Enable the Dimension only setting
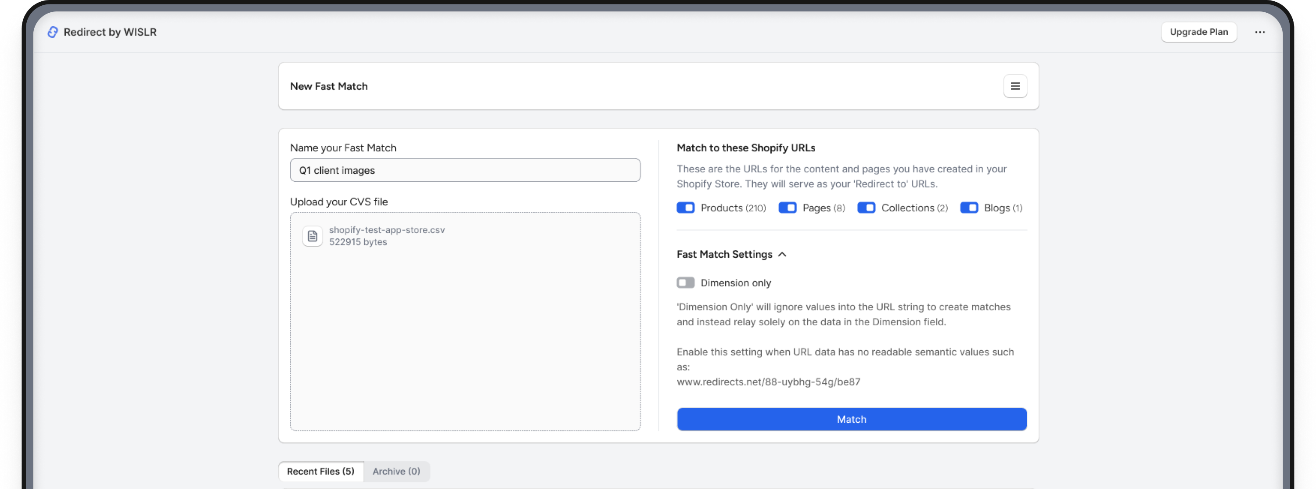 tap(686, 282)
